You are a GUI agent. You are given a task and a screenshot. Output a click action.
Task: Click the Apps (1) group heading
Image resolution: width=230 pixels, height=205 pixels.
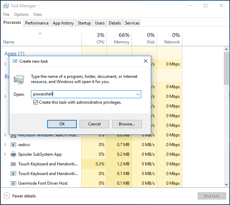[14, 53]
